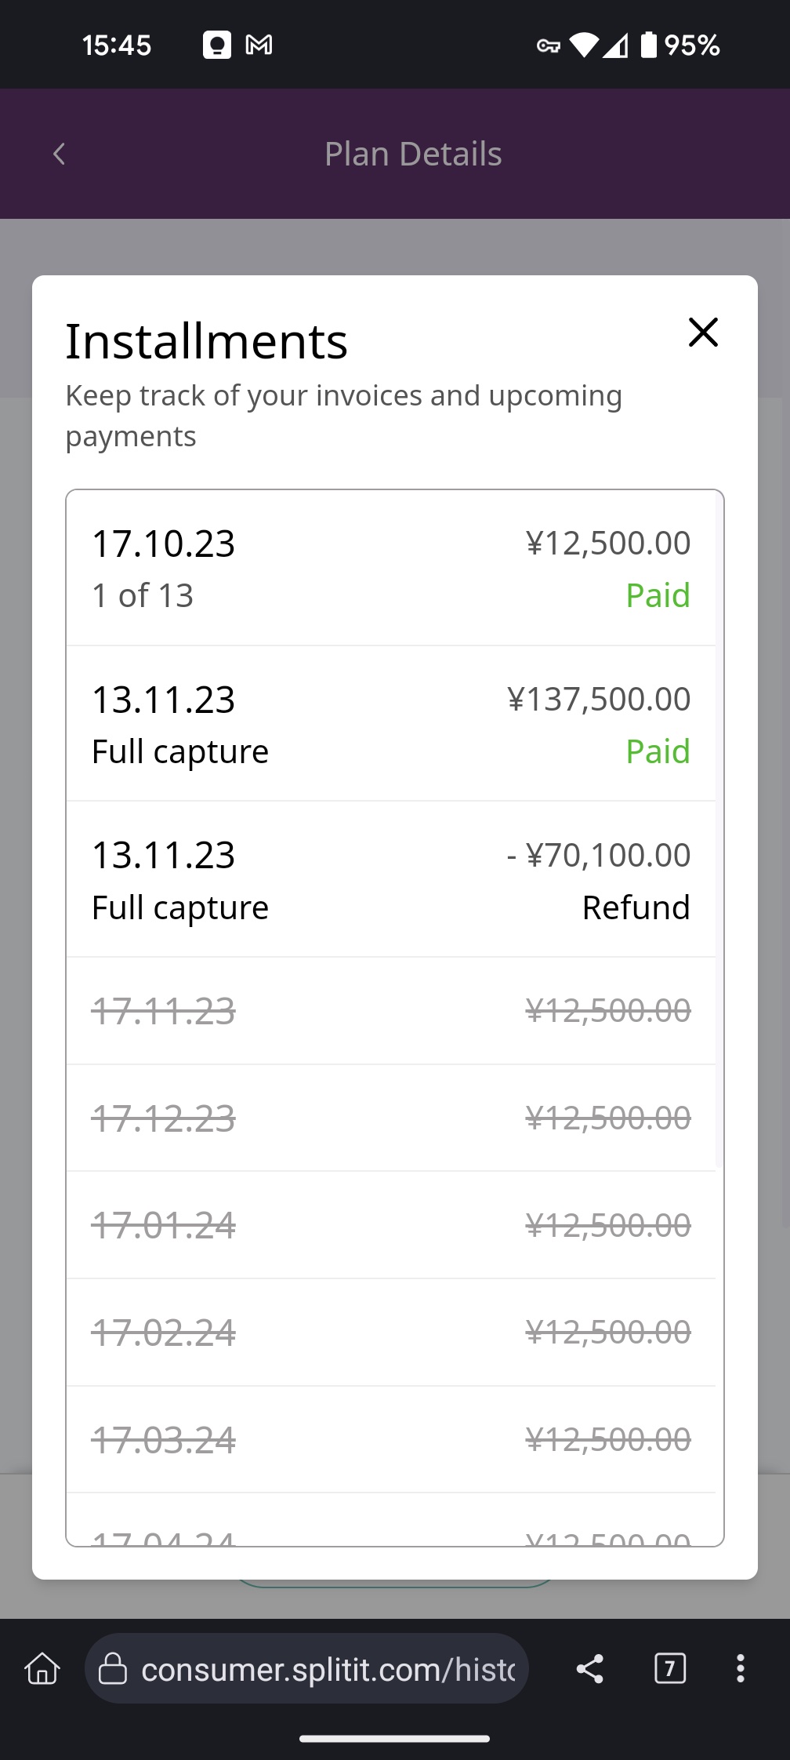Close the Installments dialog
This screenshot has width=790, height=1760.
703,332
